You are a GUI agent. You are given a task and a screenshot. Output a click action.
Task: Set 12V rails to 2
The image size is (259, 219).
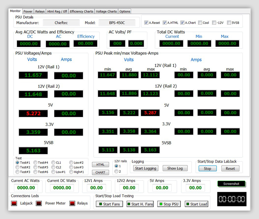click(x=116, y=171)
